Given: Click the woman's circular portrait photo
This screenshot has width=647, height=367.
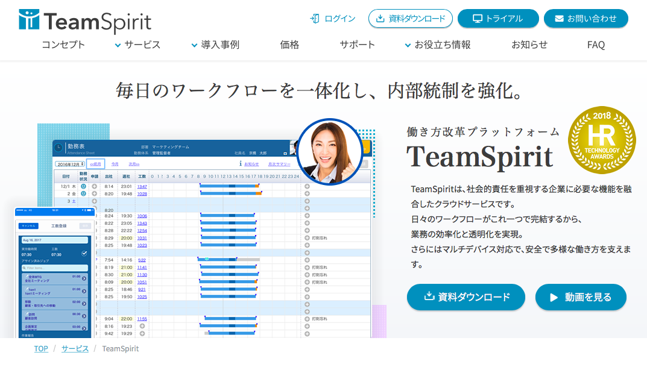Looking at the screenshot, I should tap(330, 152).
